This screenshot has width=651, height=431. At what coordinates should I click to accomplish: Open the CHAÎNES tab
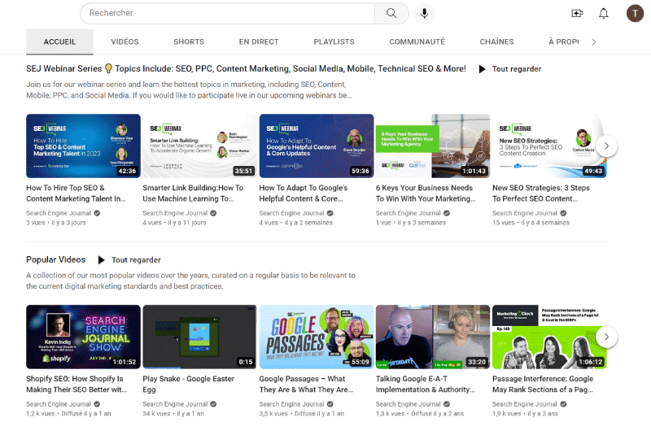(x=496, y=42)
